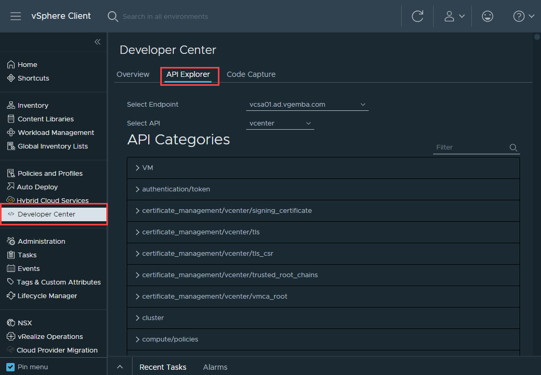
Task: Click the Events calendar icon
Action: [11, 268]
